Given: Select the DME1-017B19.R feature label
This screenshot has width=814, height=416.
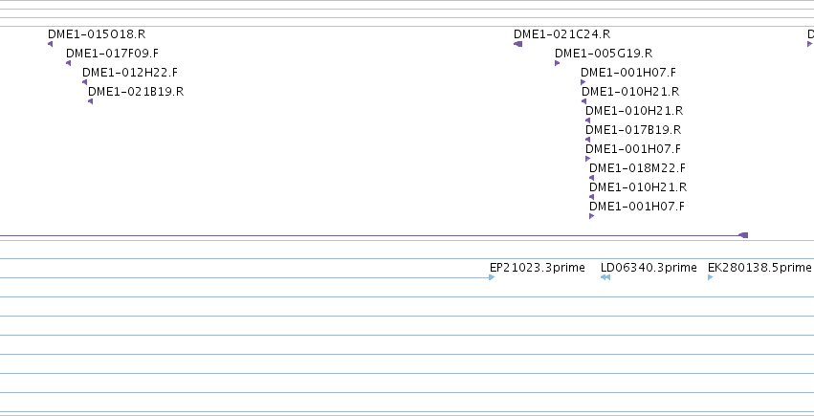Looking at the screenshot, I should click(633, 130).
